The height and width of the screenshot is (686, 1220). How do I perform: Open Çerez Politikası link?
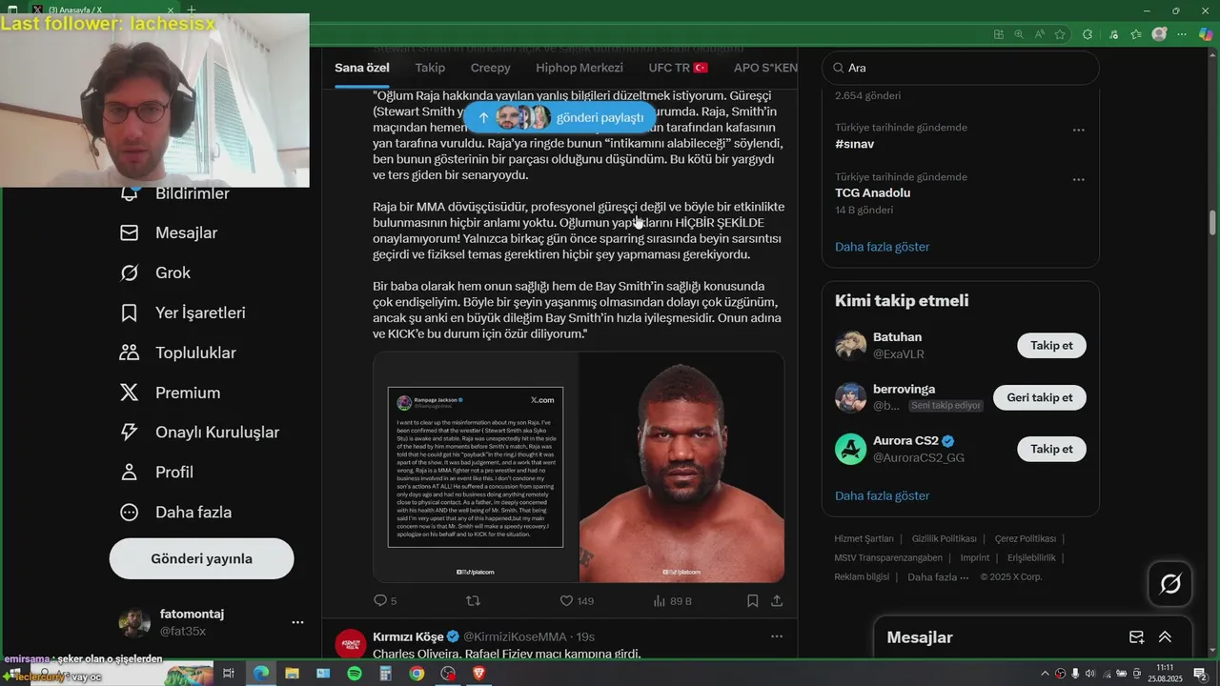point(1025,538)
